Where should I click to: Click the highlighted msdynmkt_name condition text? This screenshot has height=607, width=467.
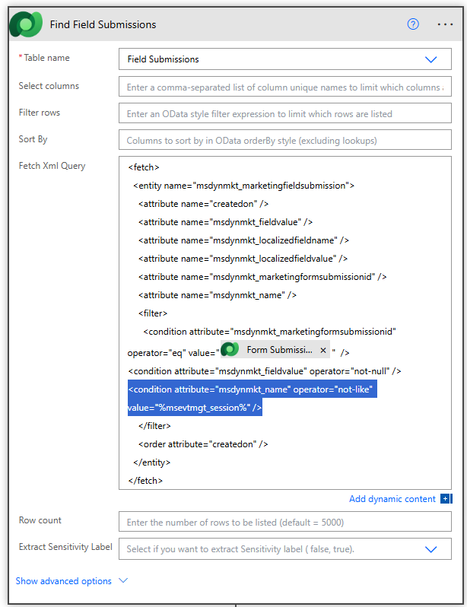249,390
